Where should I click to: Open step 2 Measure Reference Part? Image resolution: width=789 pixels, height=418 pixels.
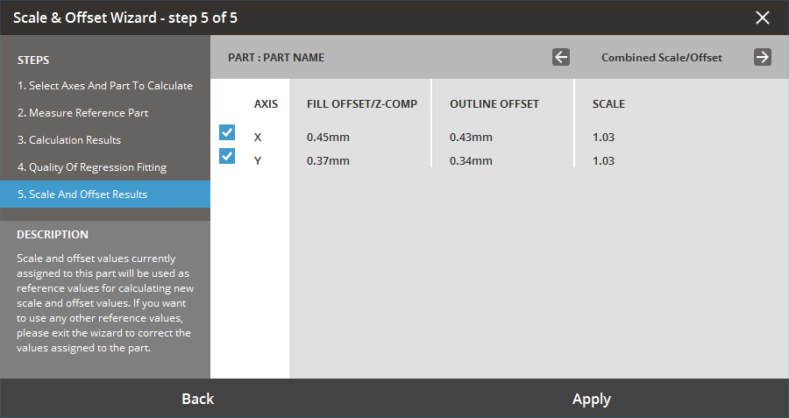coord(83,113)
